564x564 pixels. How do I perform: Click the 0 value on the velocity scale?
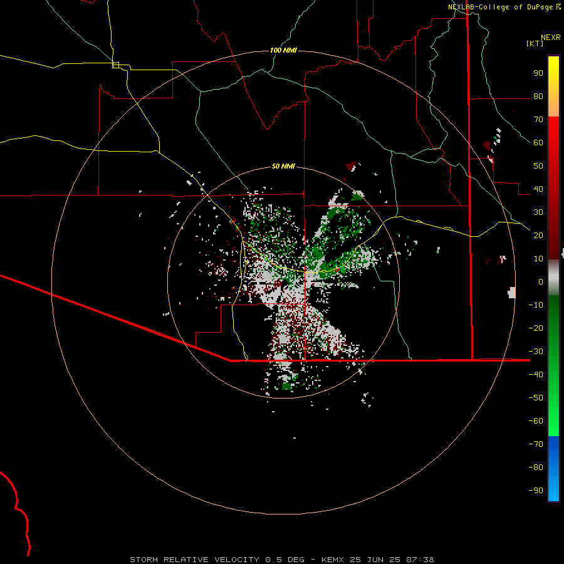point(541,281)
